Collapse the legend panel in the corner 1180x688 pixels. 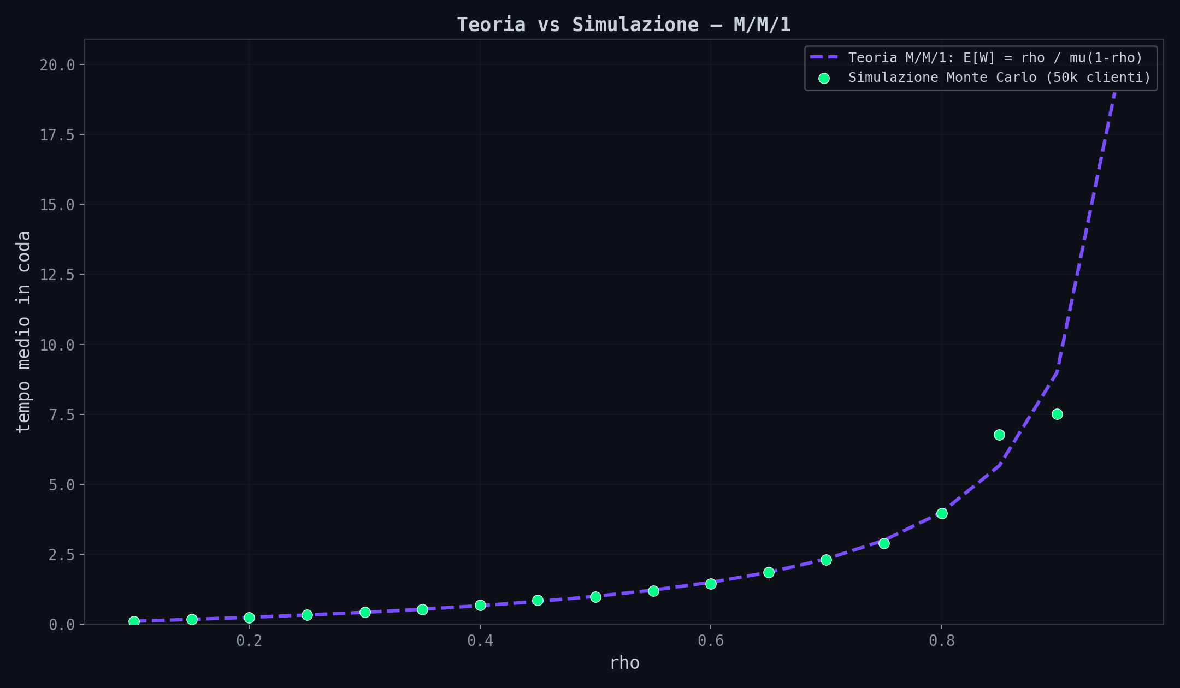click(978, 67)
